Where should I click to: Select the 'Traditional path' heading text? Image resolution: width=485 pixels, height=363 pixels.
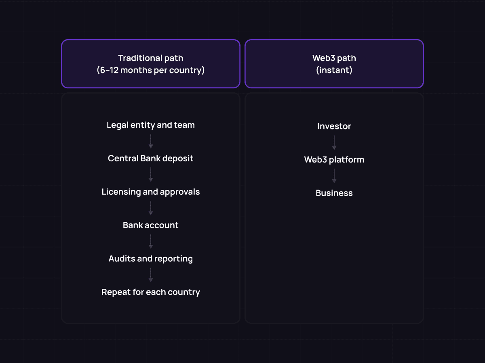tap(151, 58)
